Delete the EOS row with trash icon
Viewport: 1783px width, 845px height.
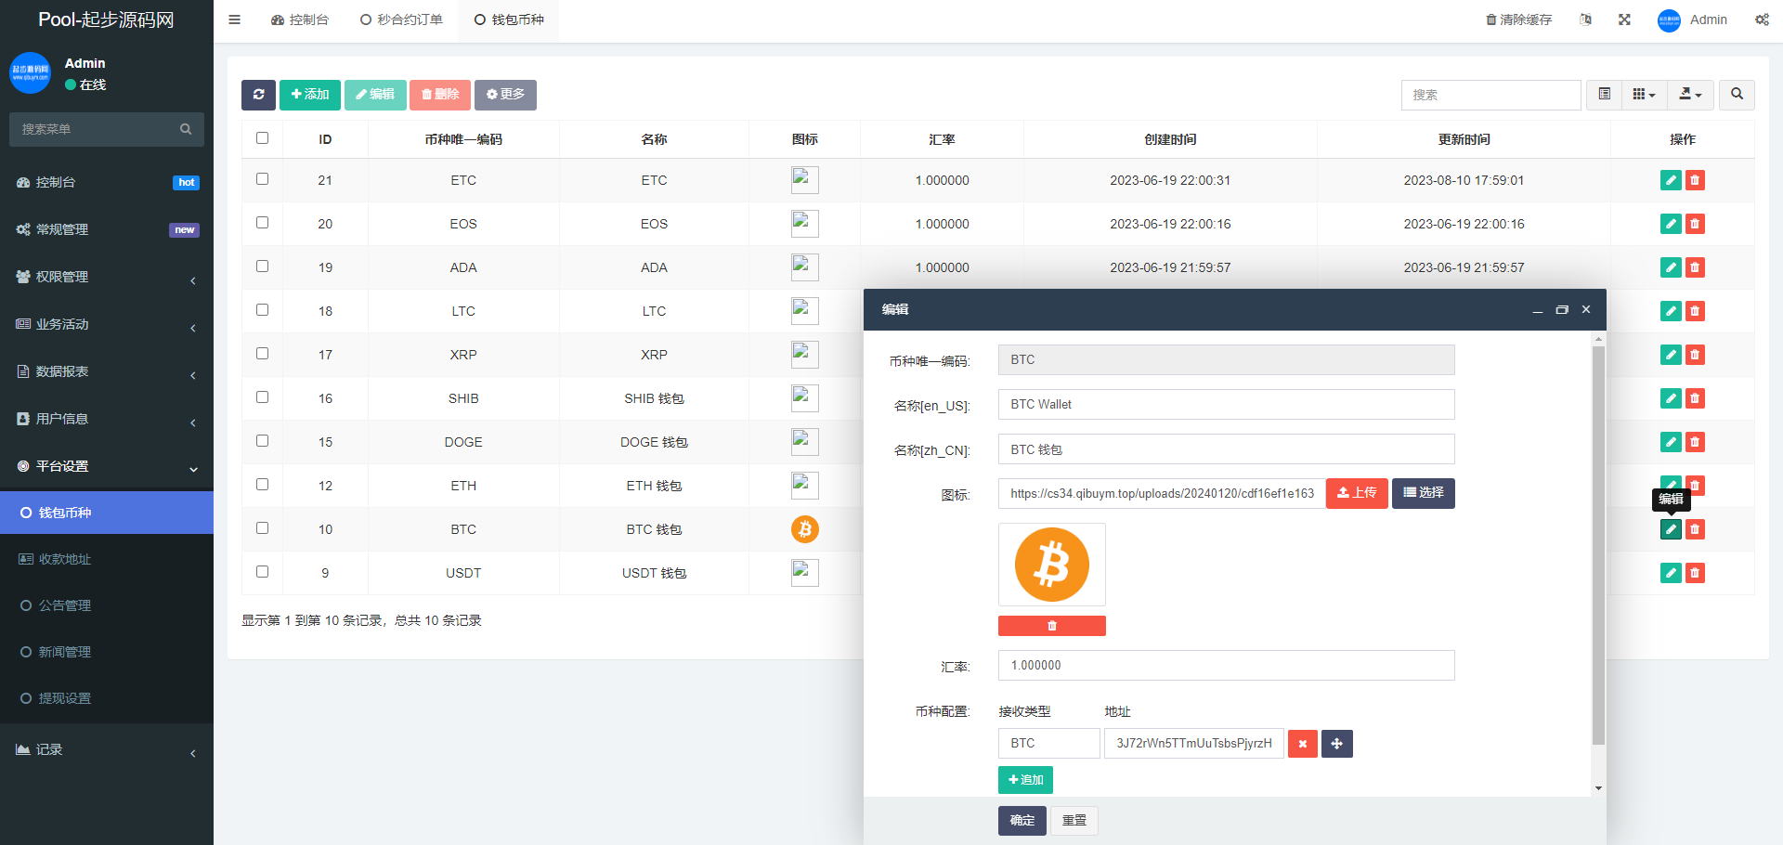[1695, 224]
